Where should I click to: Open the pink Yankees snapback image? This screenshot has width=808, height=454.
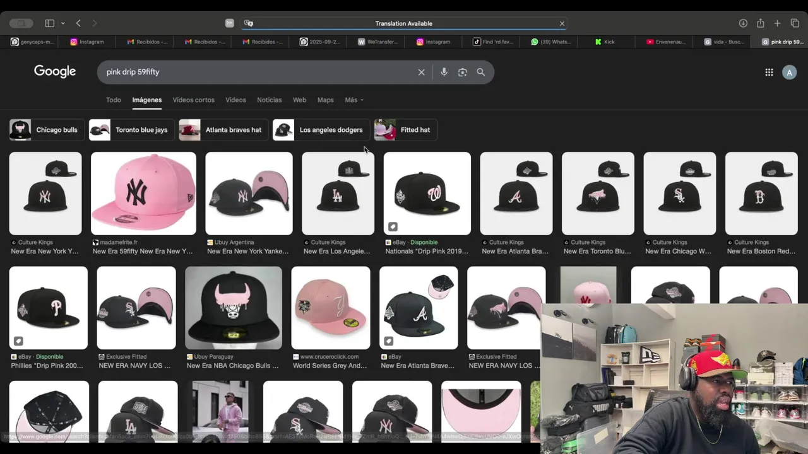click(143, 193)
